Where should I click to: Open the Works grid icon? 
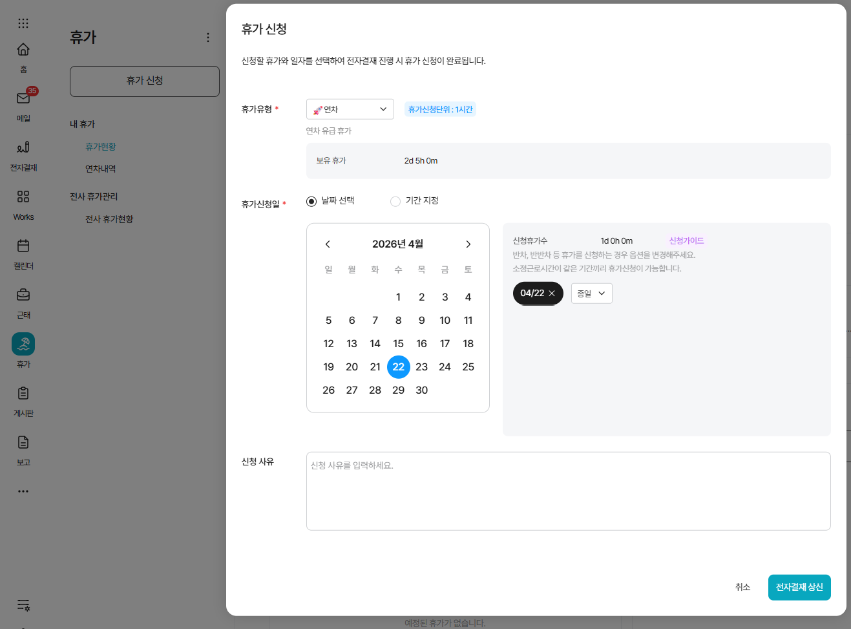point(23,197)
